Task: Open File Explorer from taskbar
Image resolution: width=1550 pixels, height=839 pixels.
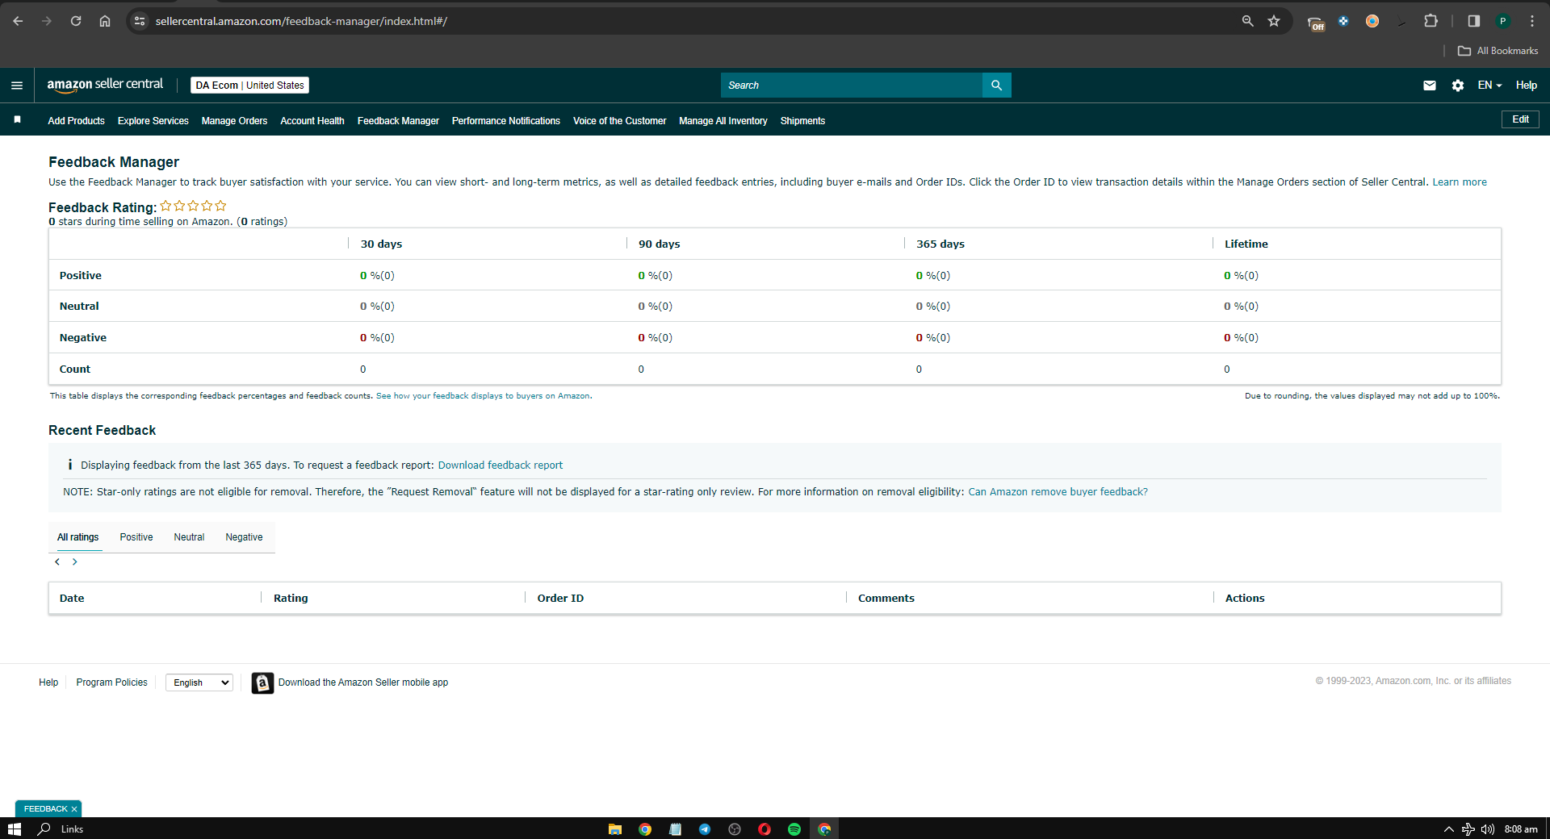Action: click(x=615, y=829)
